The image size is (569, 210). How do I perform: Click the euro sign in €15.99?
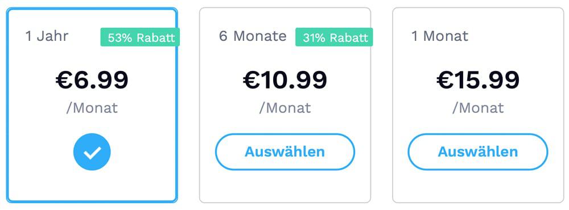pyautogui.click(x=445, y=80)
